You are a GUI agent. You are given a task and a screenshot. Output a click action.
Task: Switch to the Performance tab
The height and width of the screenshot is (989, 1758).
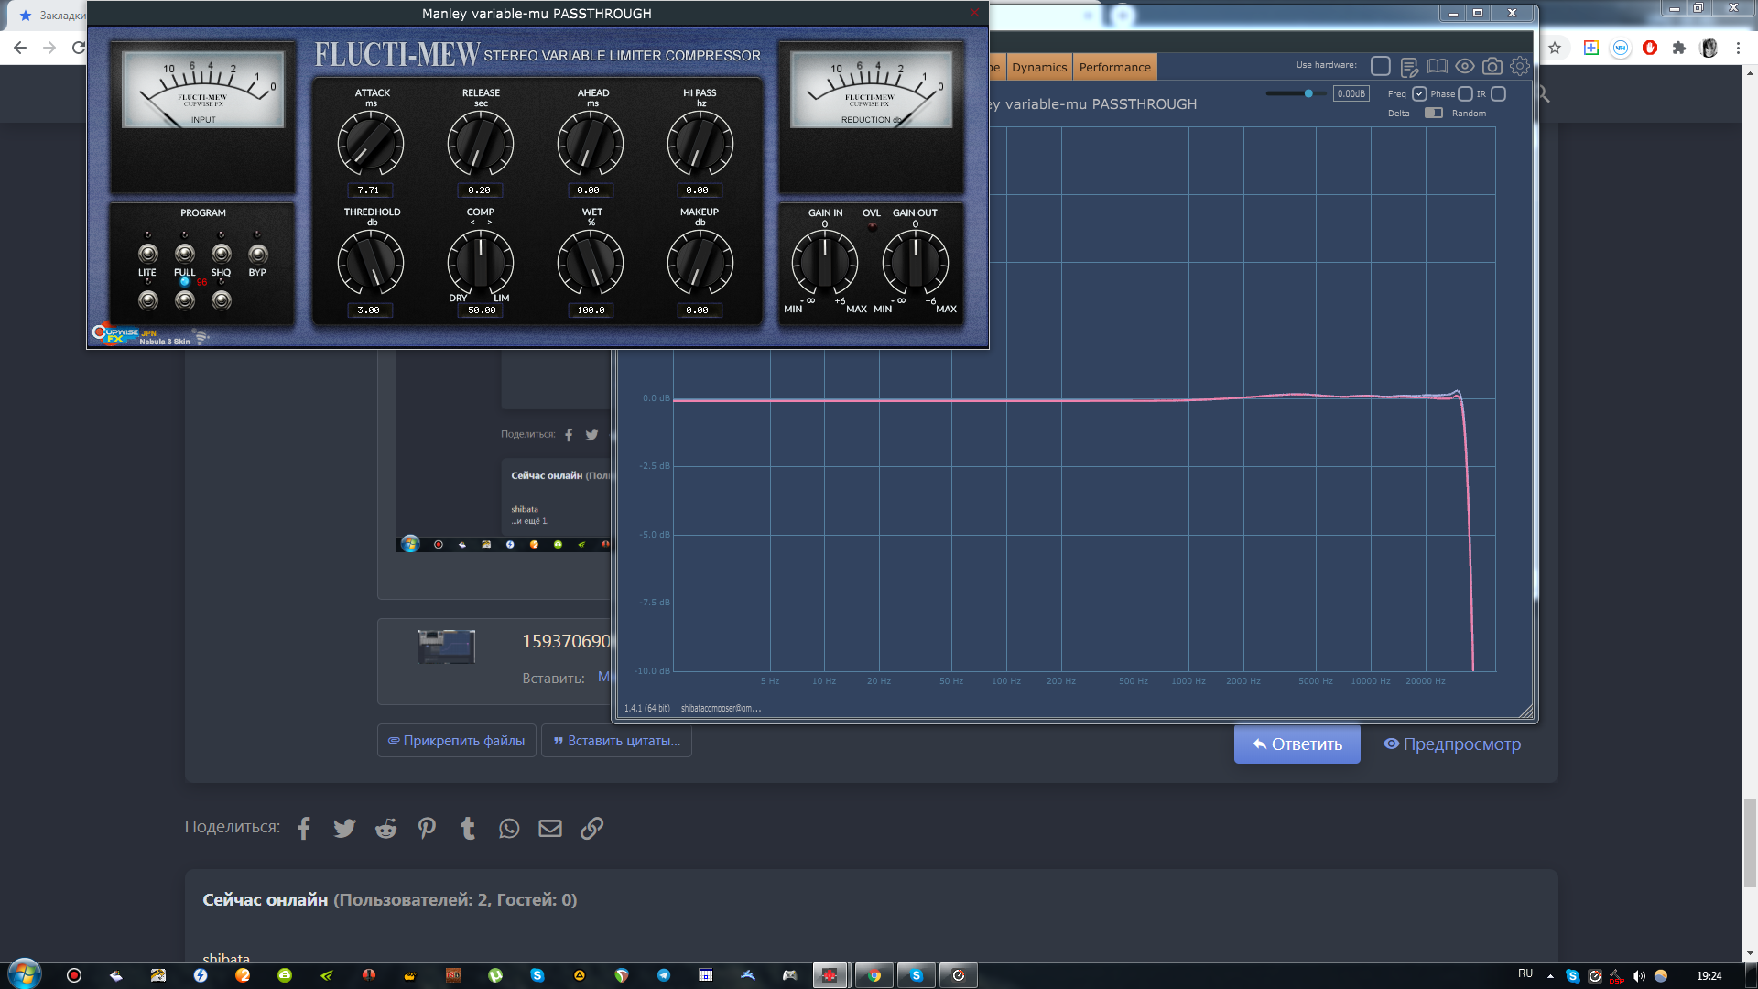[1114, 67]
